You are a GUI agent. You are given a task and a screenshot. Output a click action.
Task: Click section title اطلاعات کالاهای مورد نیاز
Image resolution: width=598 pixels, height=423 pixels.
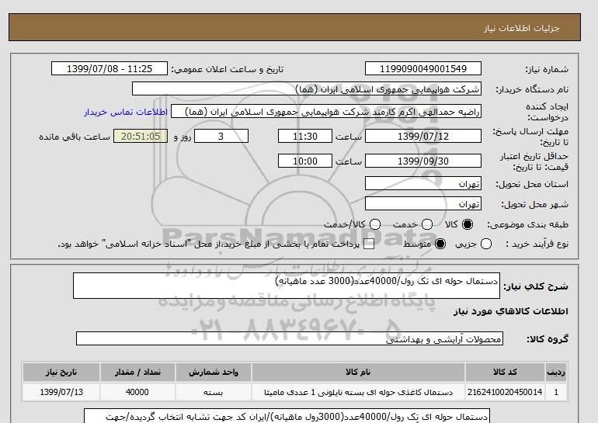click(511, 311)
